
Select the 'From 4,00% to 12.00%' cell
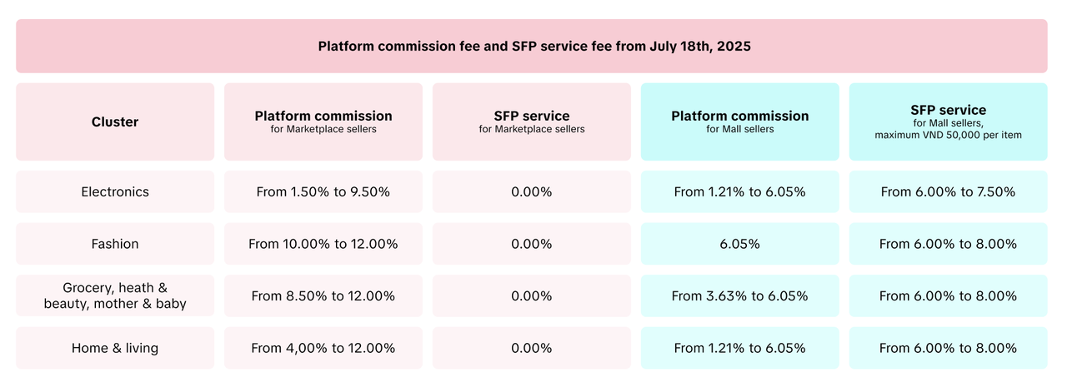click(x=323, y=348)
